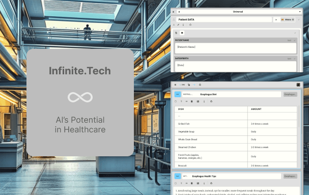Screen dimensions: 309x195
Task: Toggle the checkmark in DATEOFBIRTH header
Action: [295, 59]
